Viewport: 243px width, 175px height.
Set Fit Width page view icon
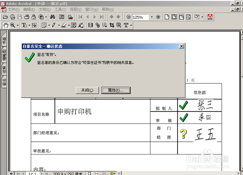tap(181, 17)
